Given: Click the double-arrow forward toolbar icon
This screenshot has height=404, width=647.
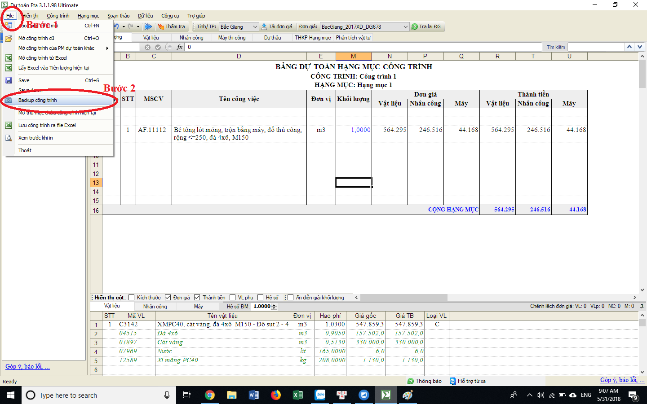Looking at the screenshot, I should [x=148, y=26].
